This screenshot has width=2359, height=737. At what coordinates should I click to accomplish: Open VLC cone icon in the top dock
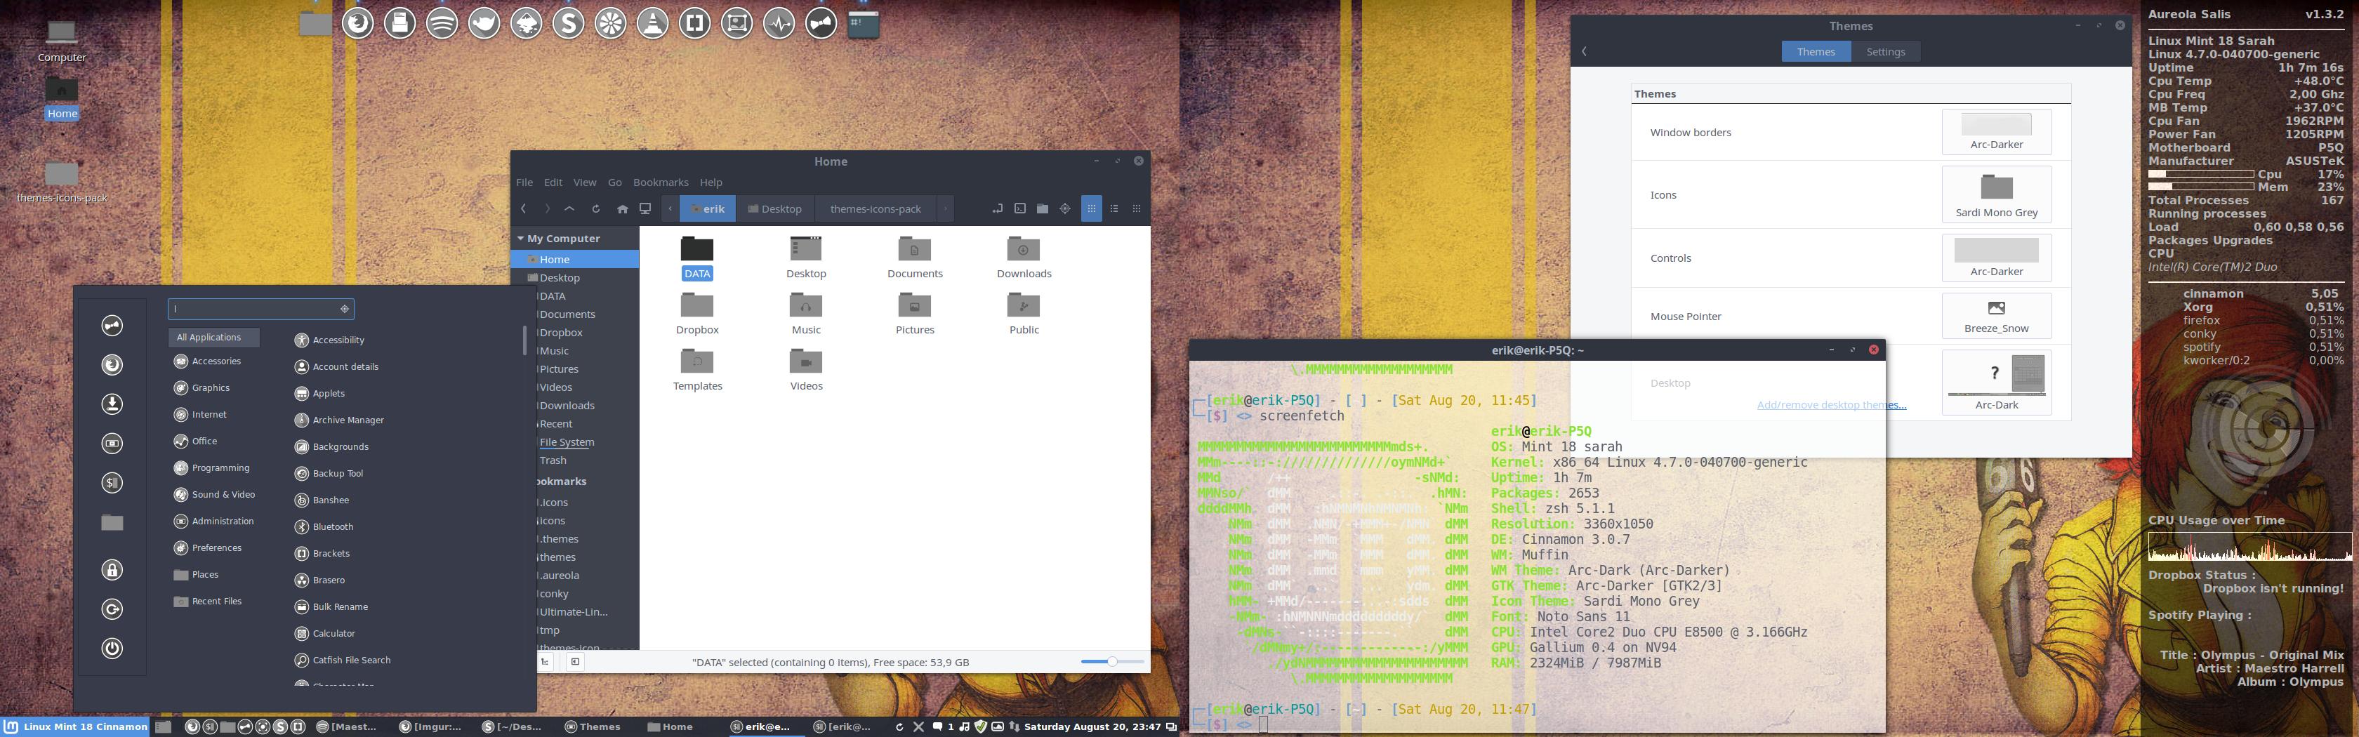click(653, 23)
